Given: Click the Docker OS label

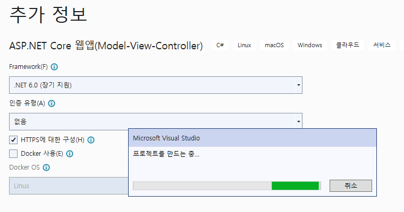Looking at the screenshot, I should [24, 167].
